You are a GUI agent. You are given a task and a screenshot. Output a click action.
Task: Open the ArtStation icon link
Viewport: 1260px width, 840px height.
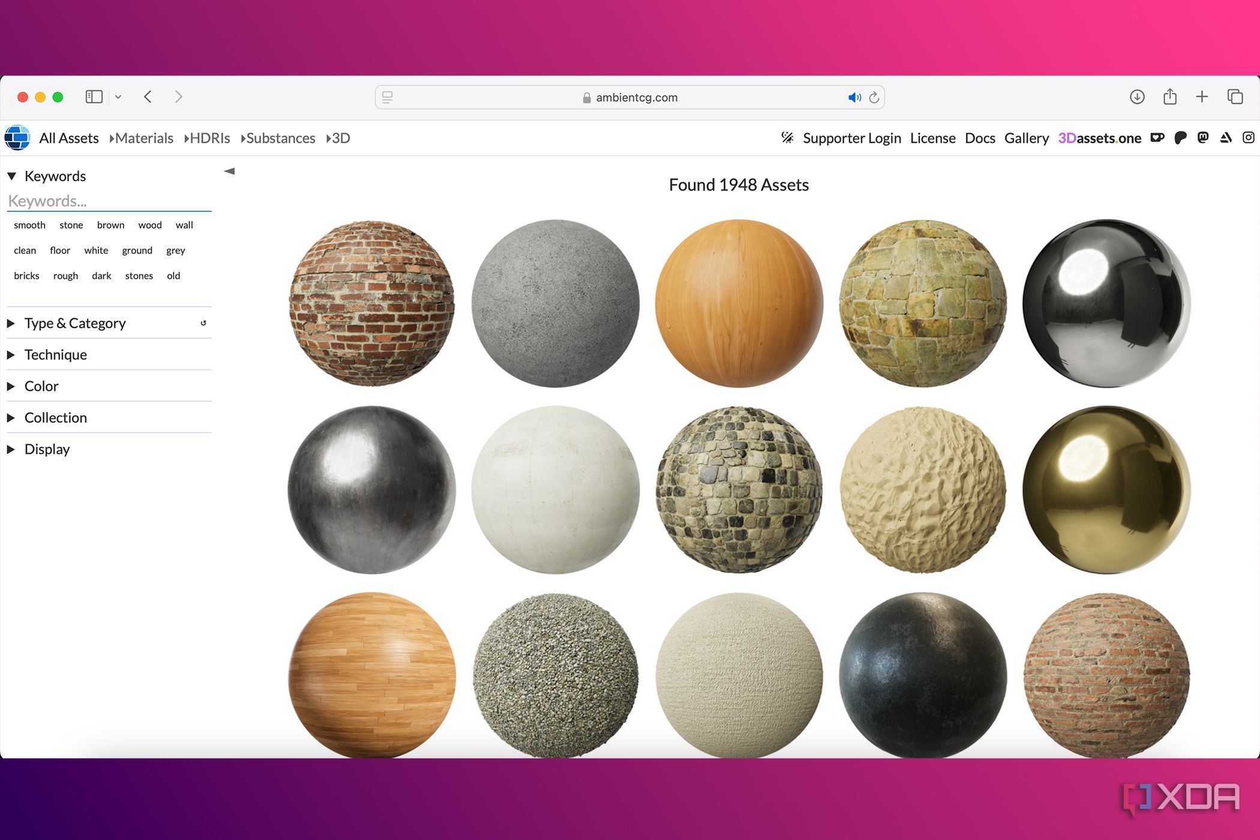[x=1226, y=138]
